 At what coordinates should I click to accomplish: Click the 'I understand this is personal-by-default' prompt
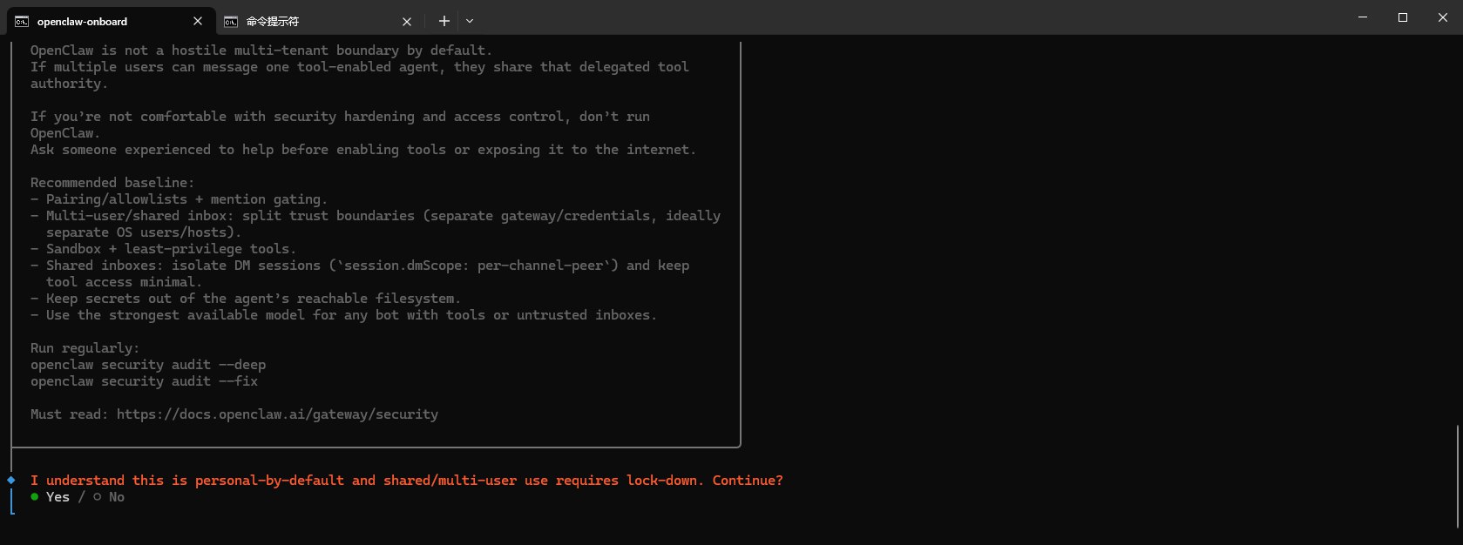407,481
